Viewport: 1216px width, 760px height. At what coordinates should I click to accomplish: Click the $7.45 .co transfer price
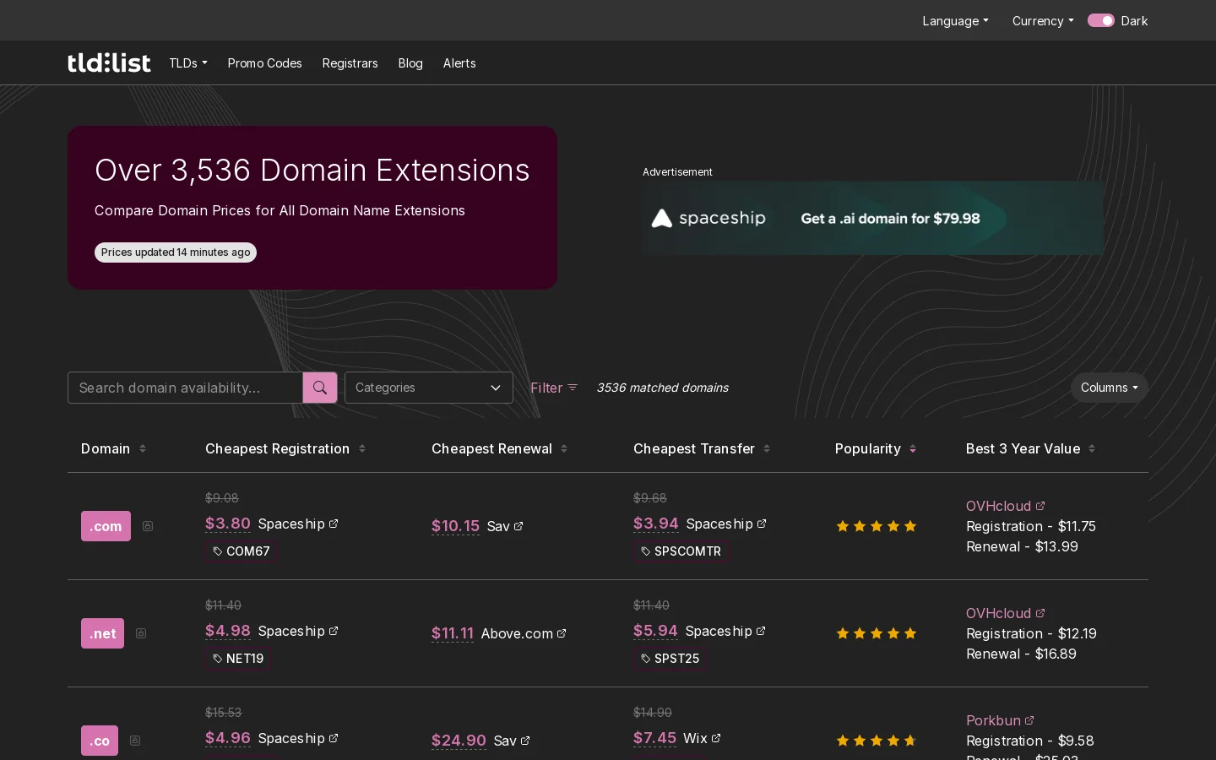654,738
